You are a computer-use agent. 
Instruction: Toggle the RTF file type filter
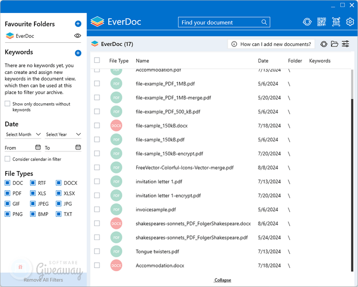click(33, 183)
